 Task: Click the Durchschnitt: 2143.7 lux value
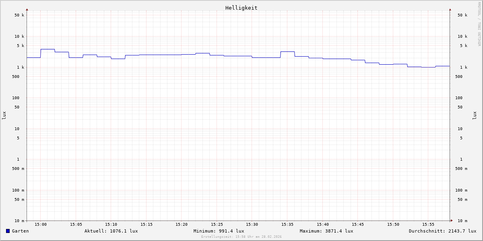(x=442, y=231)
